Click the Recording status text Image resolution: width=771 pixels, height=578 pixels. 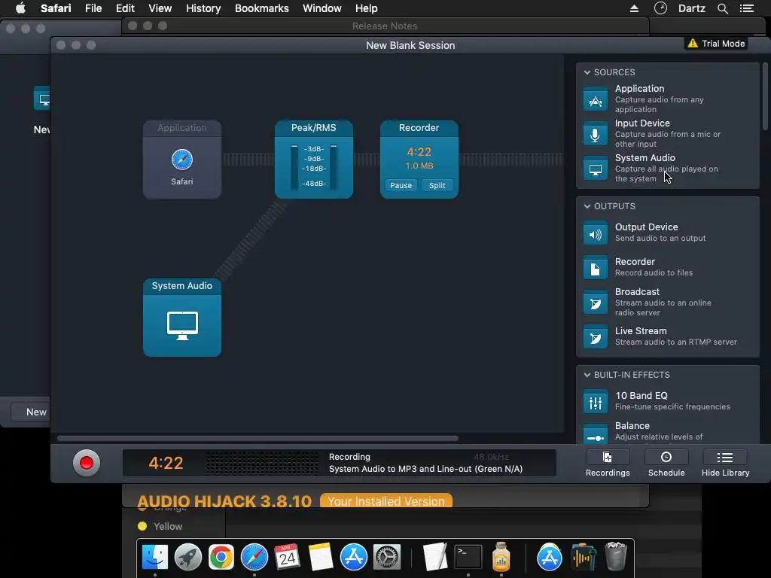[x=349, y=457]
